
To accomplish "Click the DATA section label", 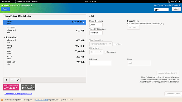I will (x=9, y=19).
